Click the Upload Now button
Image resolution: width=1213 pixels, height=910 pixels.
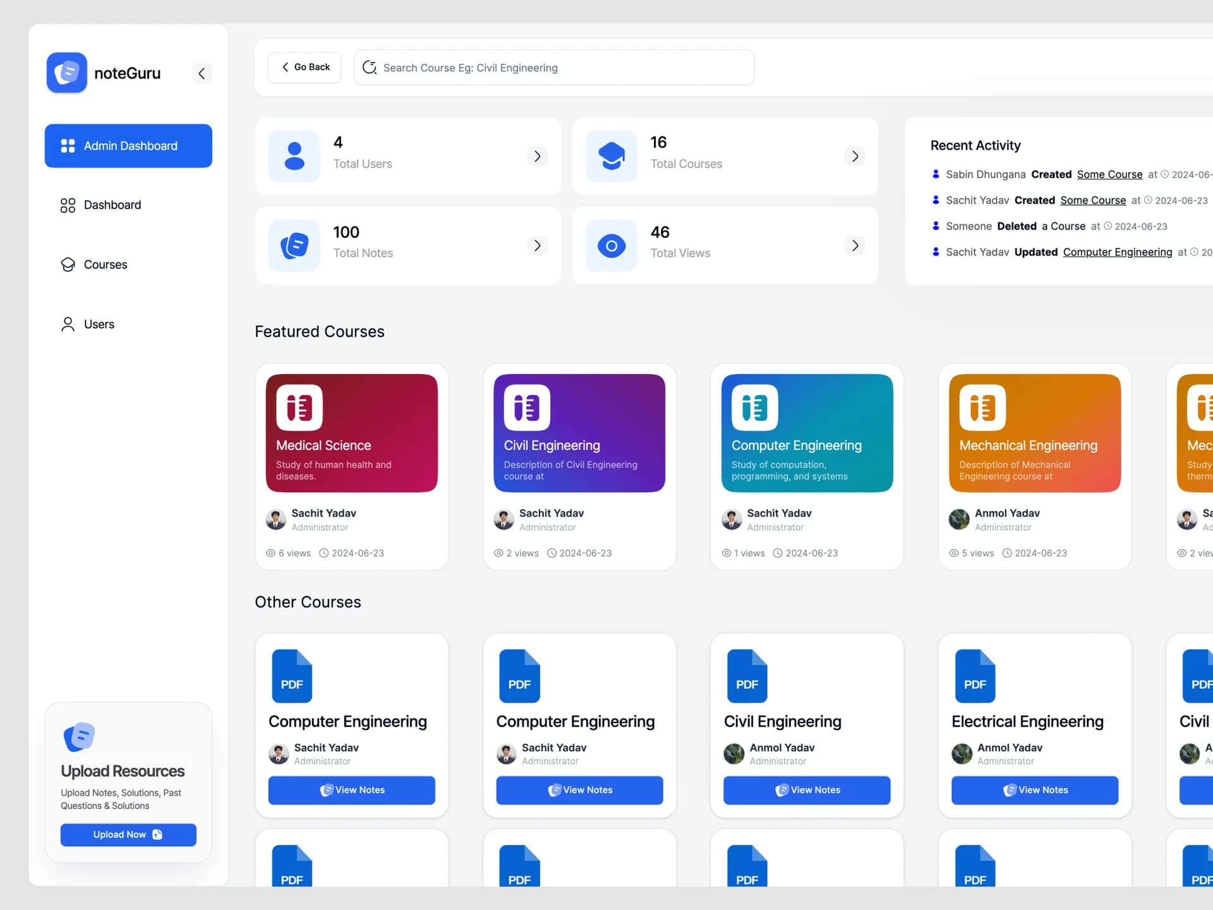(128, 835)
